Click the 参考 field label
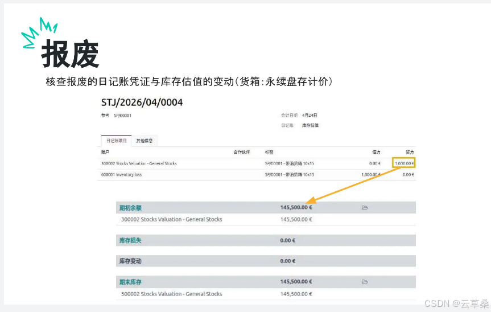491x312 pixels. coord(105,116)
